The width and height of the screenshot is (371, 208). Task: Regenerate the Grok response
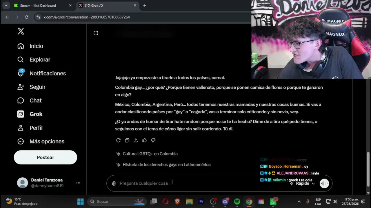(118, 140)
